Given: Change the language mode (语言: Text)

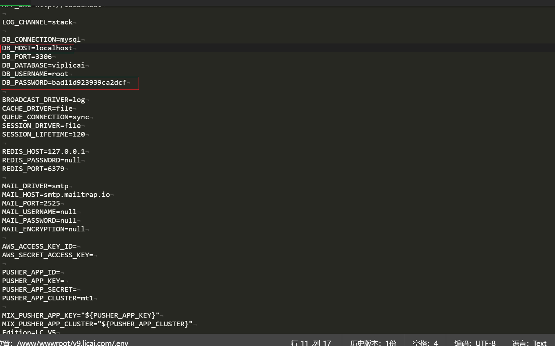Looking at the screenshot, I should [529, 343].
